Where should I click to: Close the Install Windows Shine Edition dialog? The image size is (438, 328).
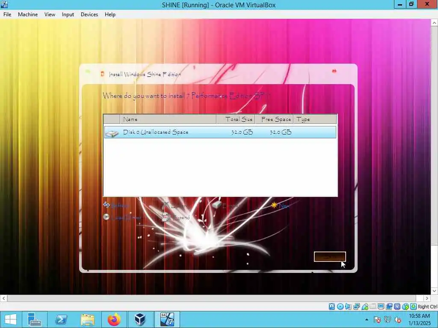(334, 71)
